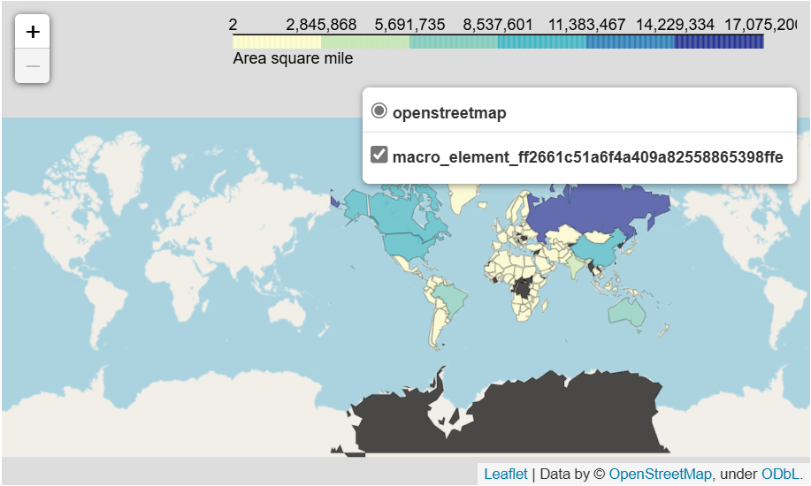
Task: Click the teal China region
Action: tap(596, 248)
